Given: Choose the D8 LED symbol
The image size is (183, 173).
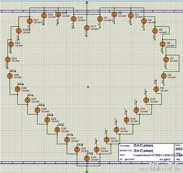Looking at the screenshot, I should [x=164, y=76].
